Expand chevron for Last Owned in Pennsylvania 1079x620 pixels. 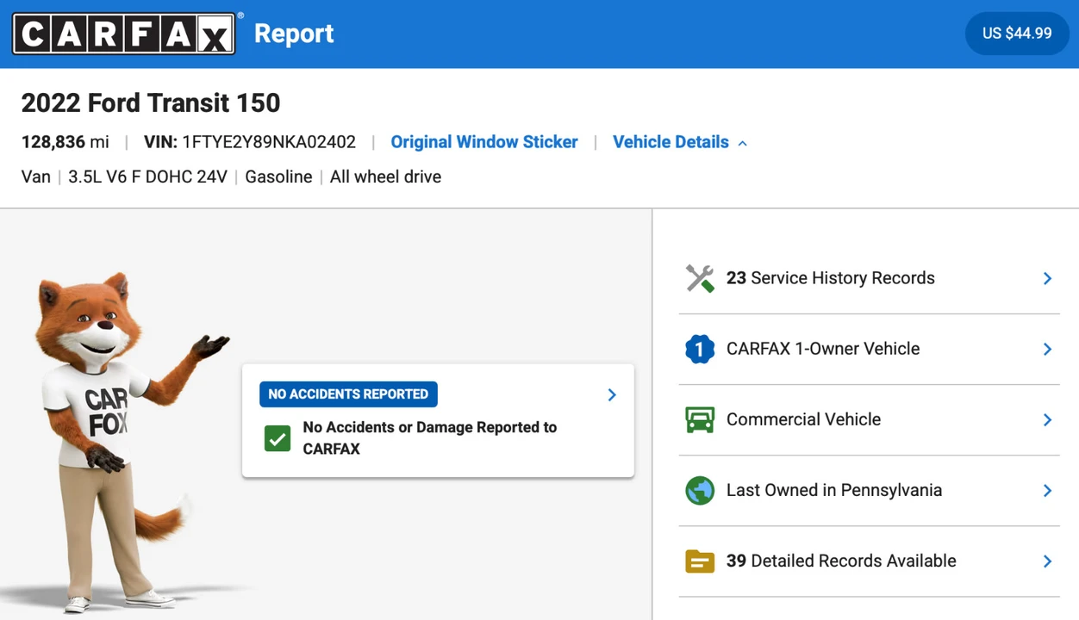pos(1047,490)
